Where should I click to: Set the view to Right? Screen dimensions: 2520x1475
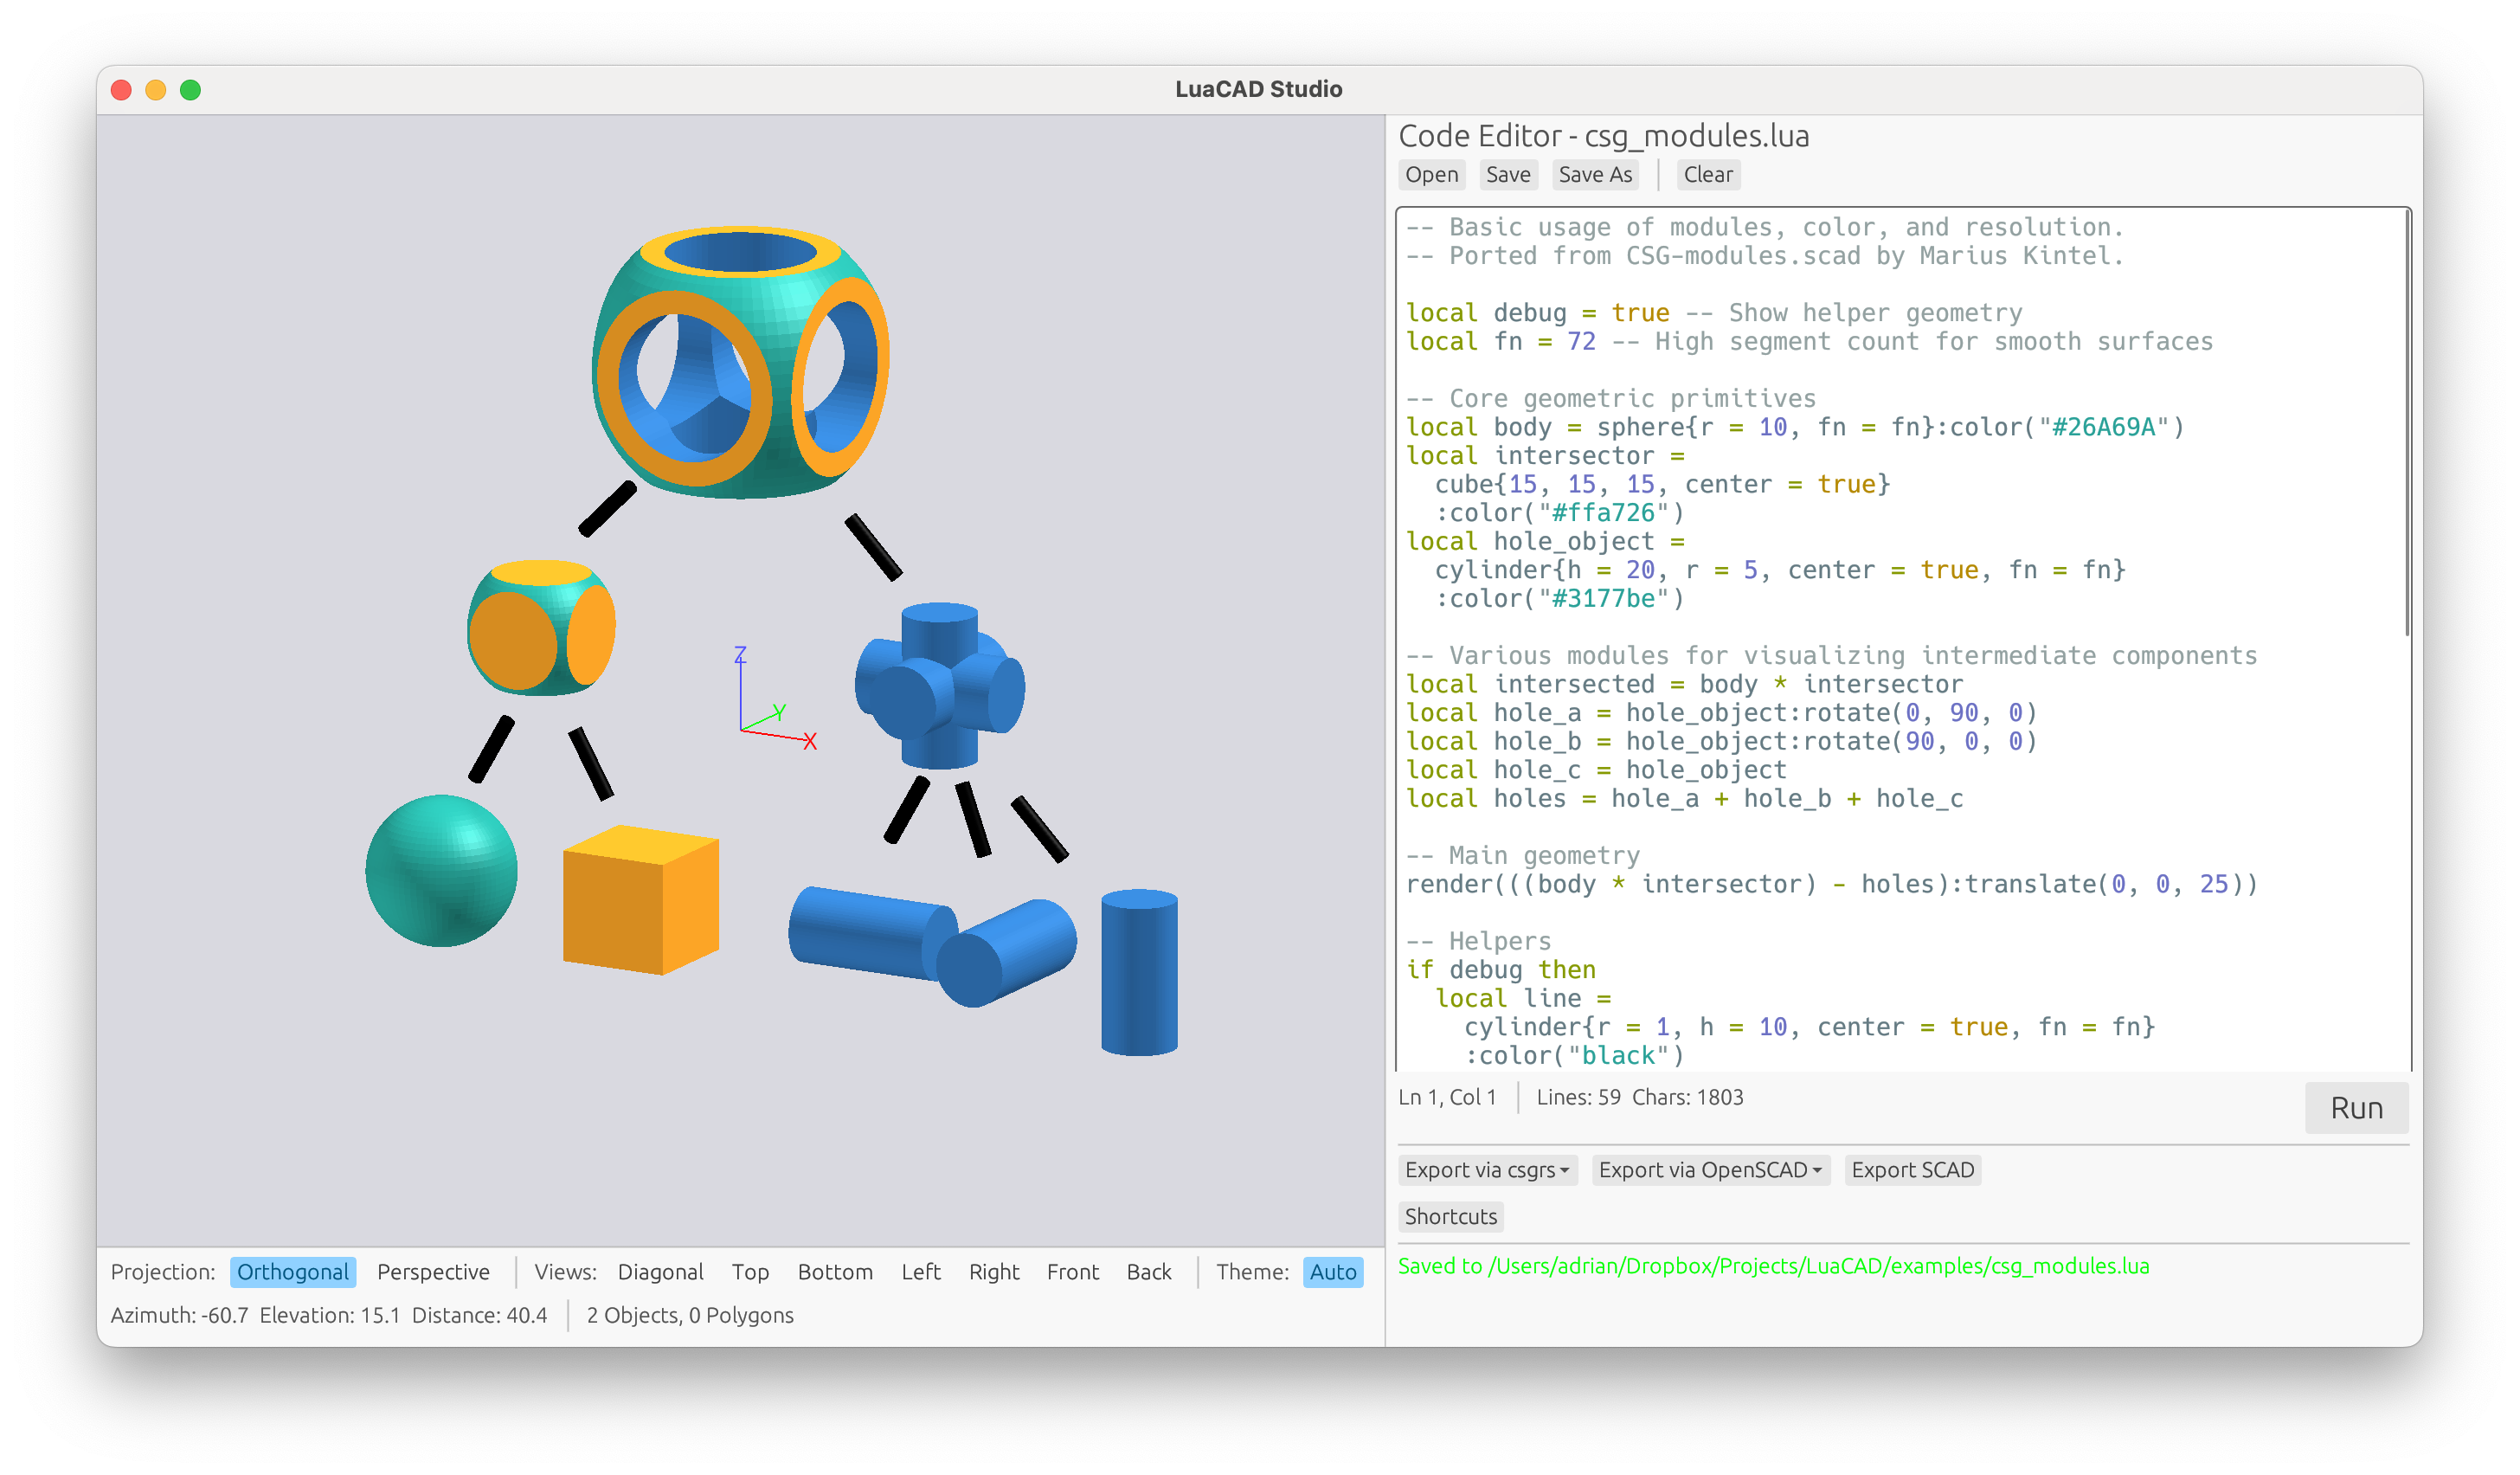click(993, 1271)
